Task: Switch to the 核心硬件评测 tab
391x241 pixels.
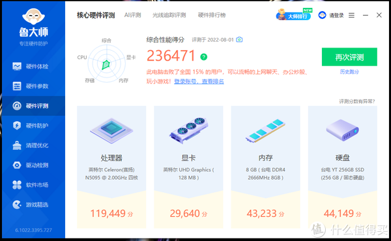Action: [x=96, y=15]
